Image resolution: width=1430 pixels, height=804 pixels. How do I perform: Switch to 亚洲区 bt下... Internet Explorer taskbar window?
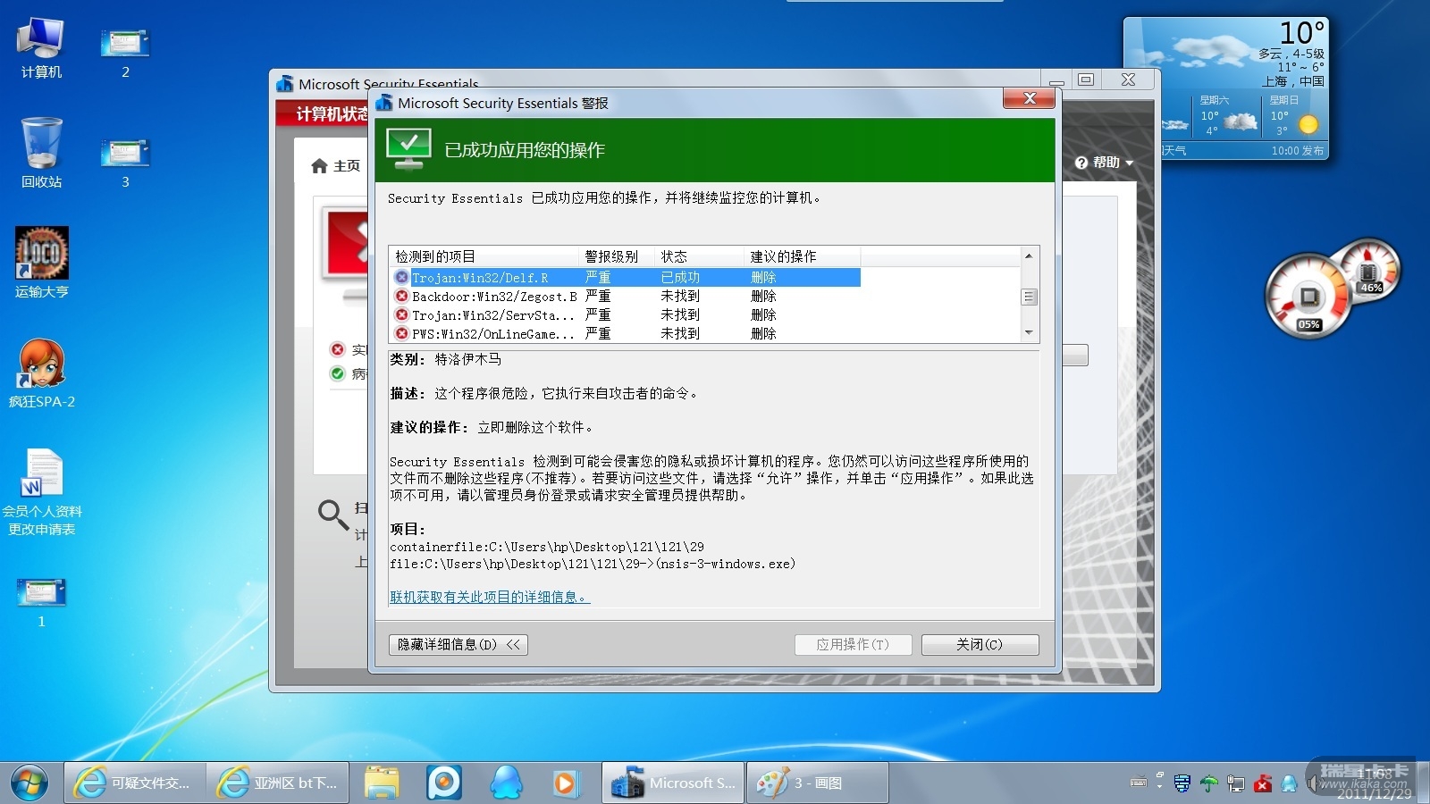278,783
